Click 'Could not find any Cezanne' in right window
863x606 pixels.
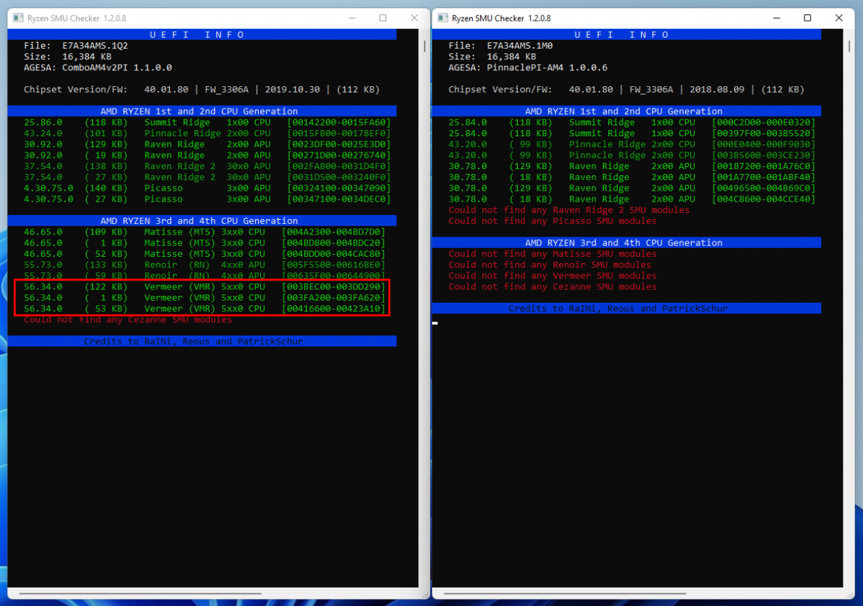tap(552, 286)
